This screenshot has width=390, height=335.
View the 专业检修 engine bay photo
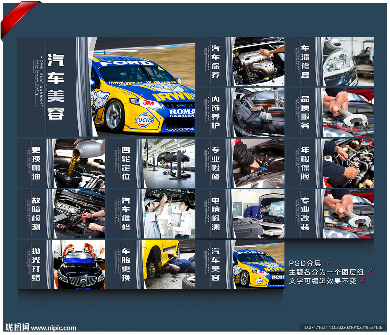coord(259,163)
